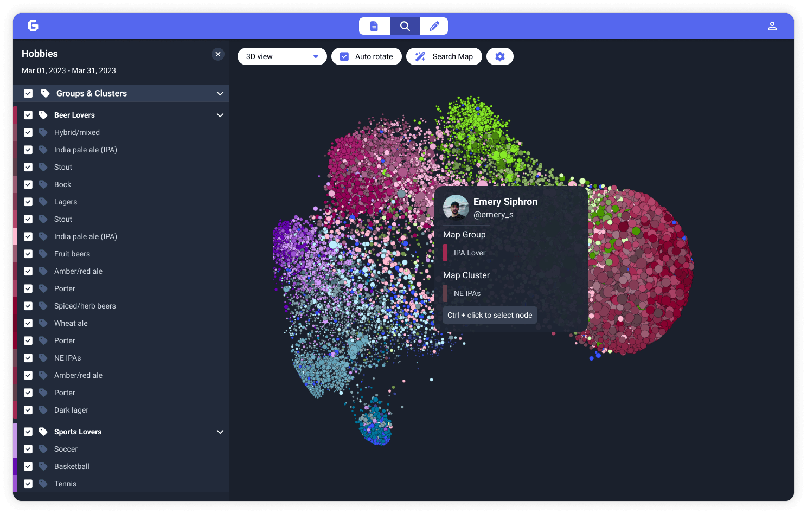Open map settings gear icon

click(499, 56)
